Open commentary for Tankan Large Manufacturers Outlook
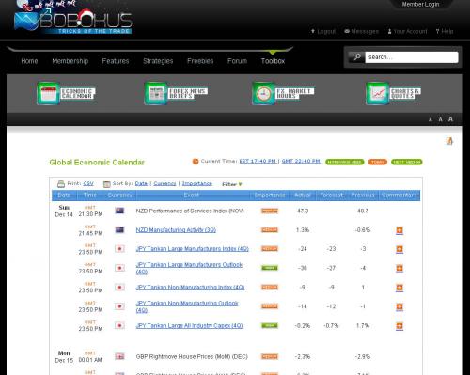The image size is (470, 375). (x=399, y=269)
